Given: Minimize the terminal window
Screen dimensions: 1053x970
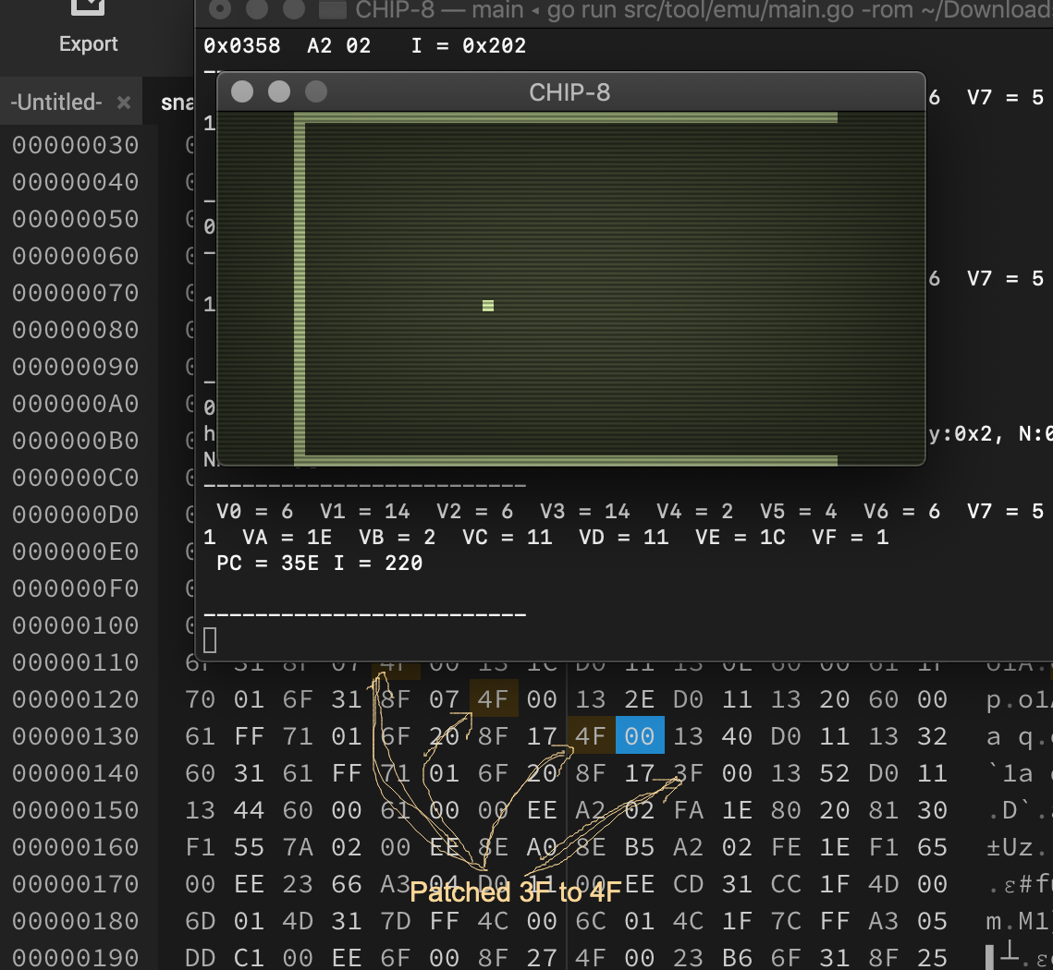Looking at the screenshot, I should click(x=257, y=10).
